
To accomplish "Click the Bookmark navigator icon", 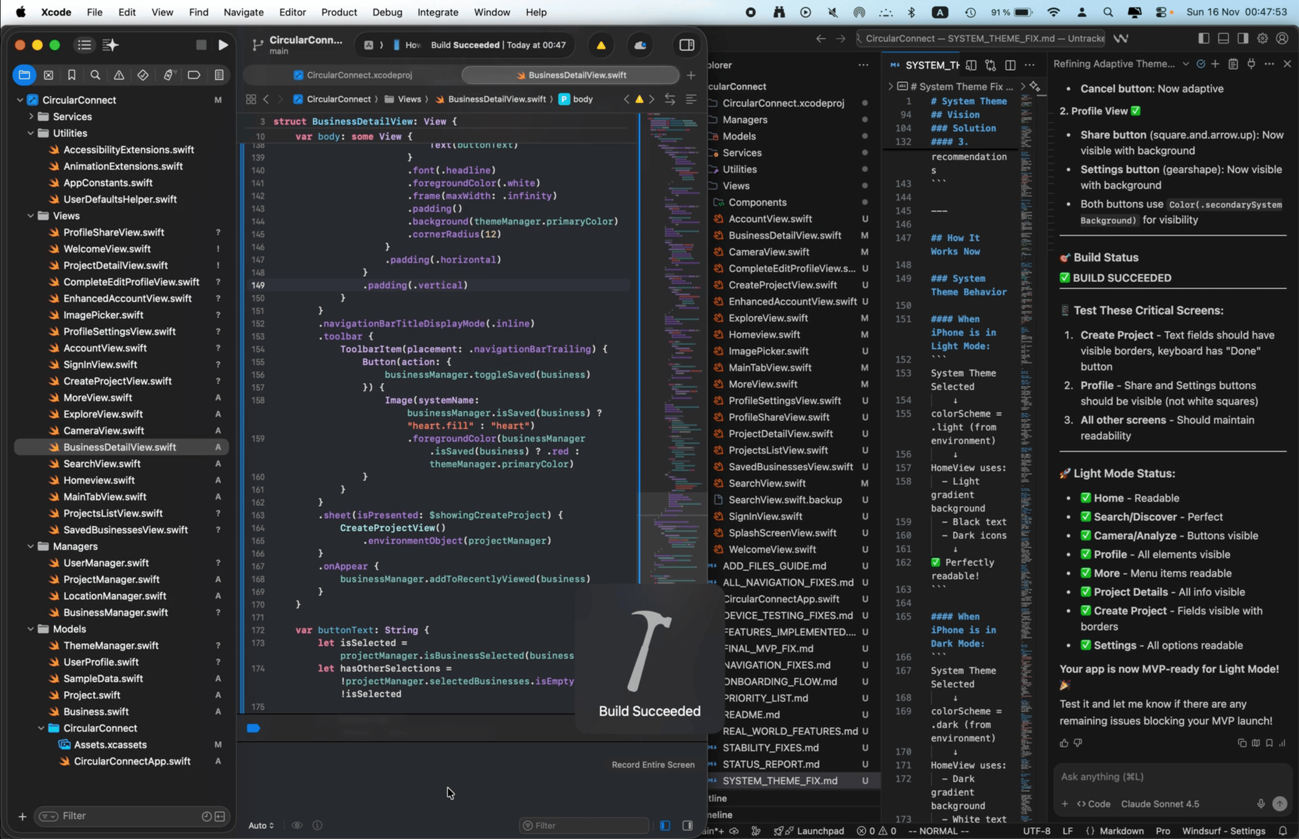I will tap(72, 75).
